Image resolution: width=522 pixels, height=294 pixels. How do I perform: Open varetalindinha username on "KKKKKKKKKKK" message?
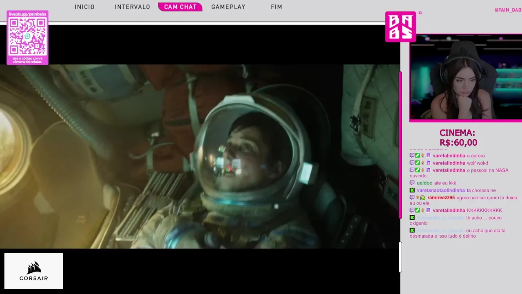449,210
